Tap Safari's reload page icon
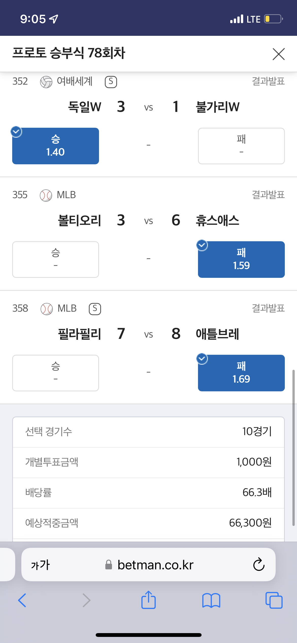The width and height of the screenshot is (297, 643). (x=259, y=565)
